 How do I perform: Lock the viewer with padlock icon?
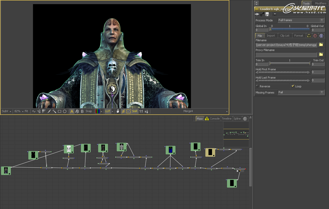click(x=118, y=111)
